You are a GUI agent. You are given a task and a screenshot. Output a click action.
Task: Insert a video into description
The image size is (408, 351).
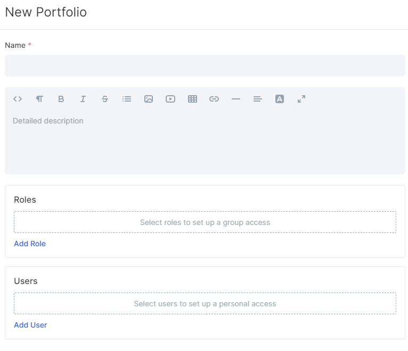coord(170,99)
